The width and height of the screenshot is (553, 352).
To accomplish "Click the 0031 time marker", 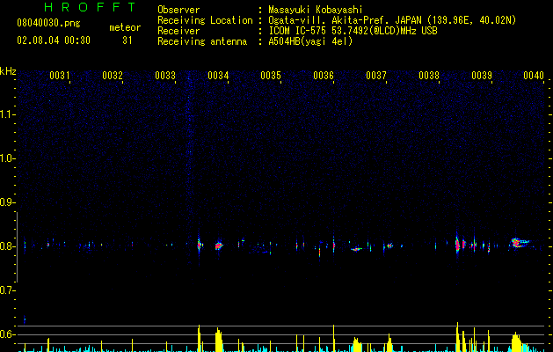I will click(x=59, y=76).
